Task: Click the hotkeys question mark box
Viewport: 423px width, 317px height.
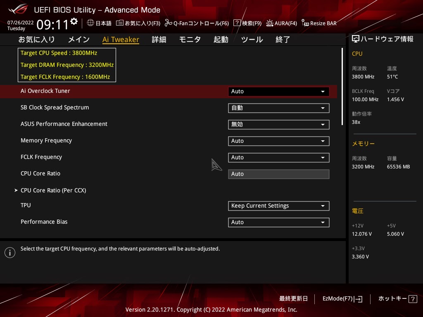Action: point(413,299)
